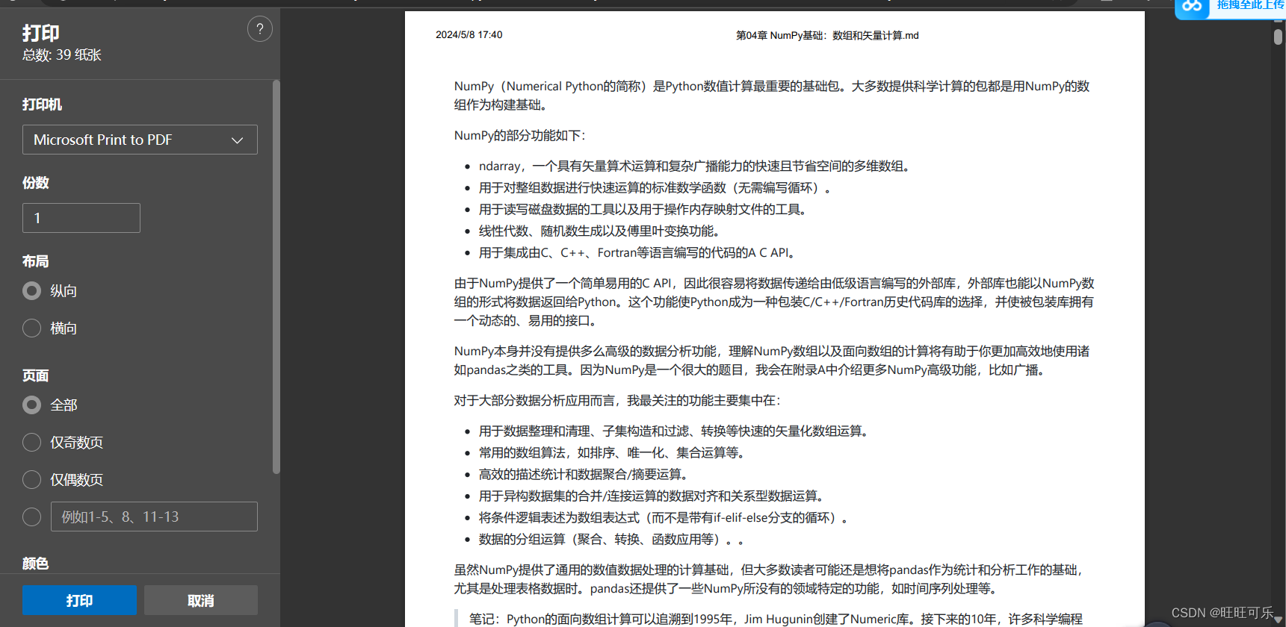The width and height of the screenshot is (1286, 627).
Task: Choose the 全部 all pages option
Action: 31,405
